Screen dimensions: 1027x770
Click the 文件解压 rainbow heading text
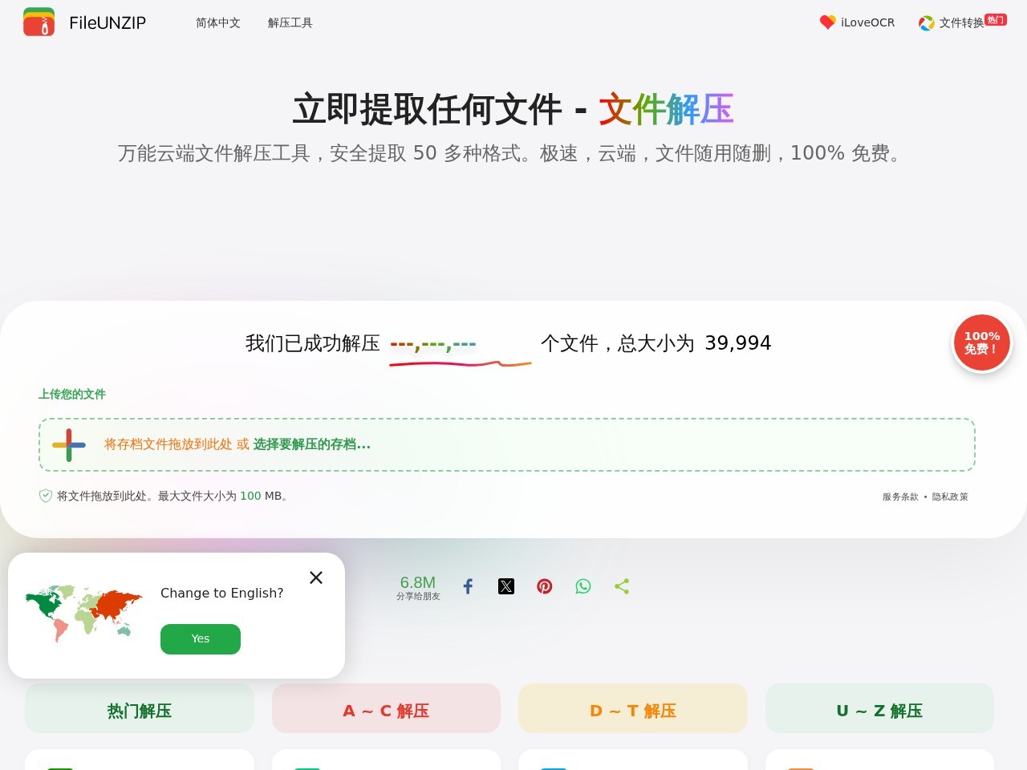[666, 109]
